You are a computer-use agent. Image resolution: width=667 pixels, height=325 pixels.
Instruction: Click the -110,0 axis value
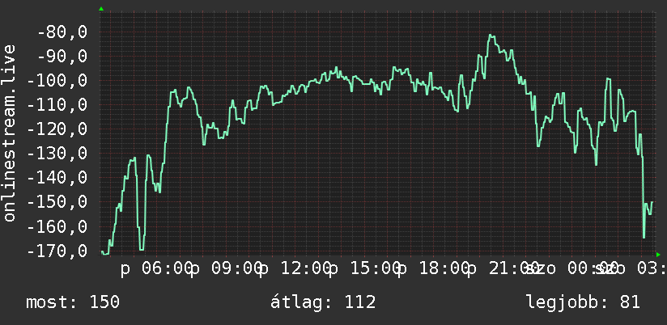[x=57, y=104]
